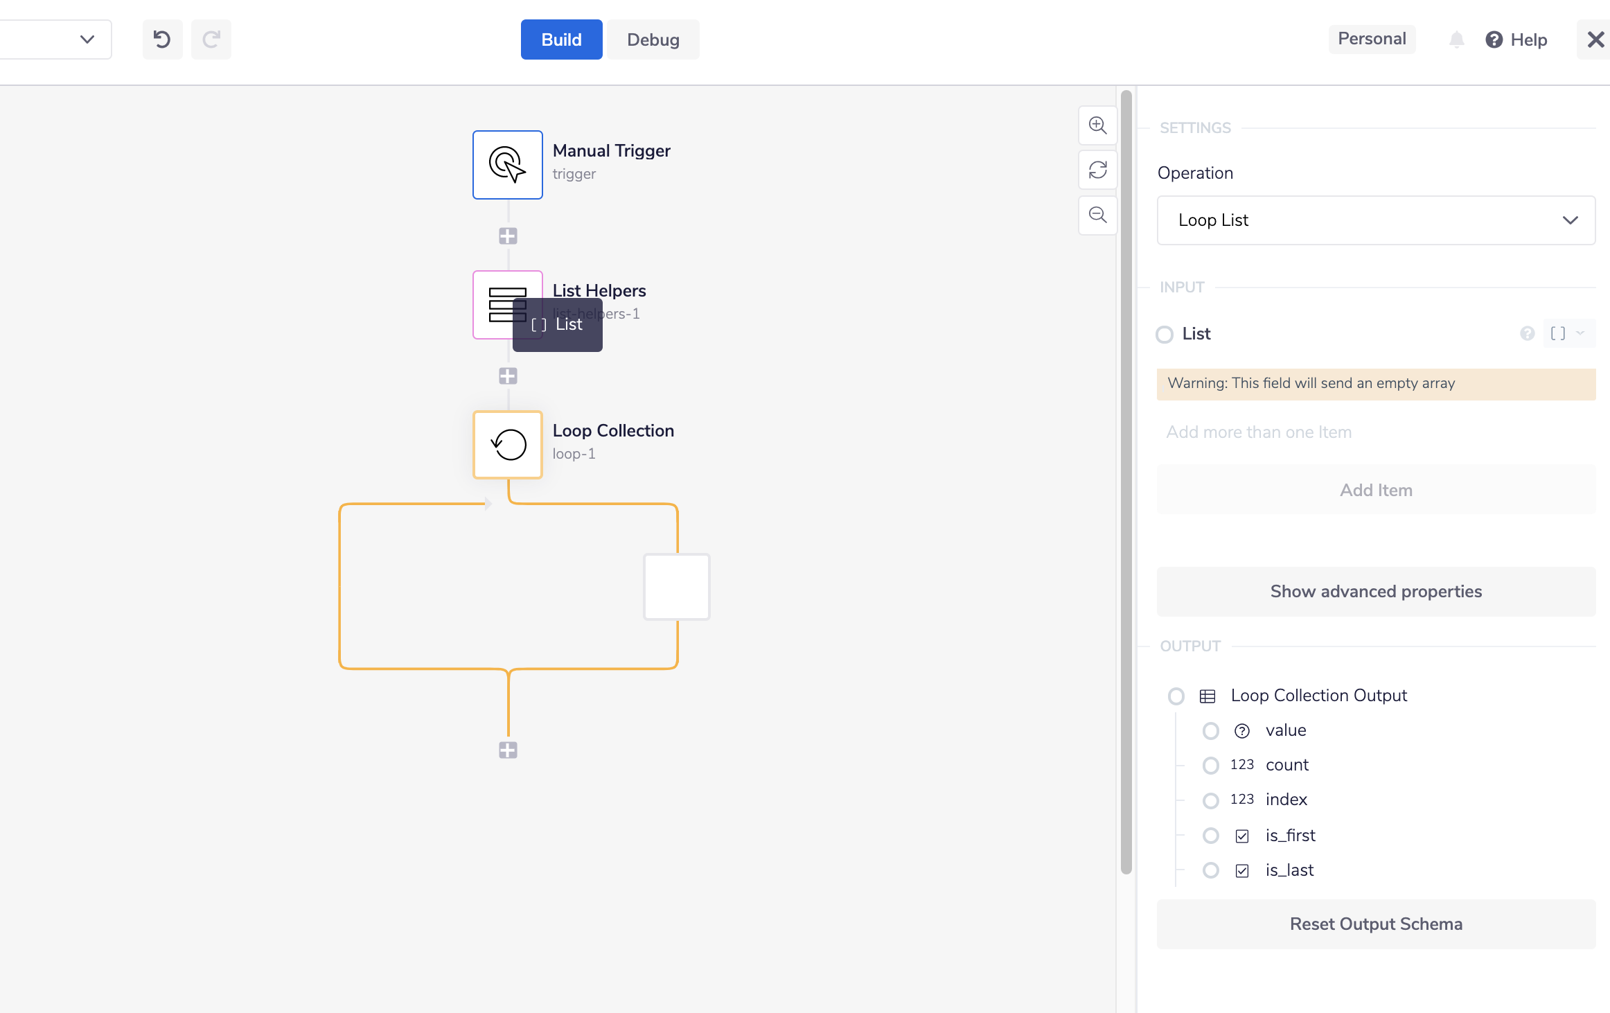Click the undo arrow icon
The image size is (1610, 1013).
[x=162, y=39]
